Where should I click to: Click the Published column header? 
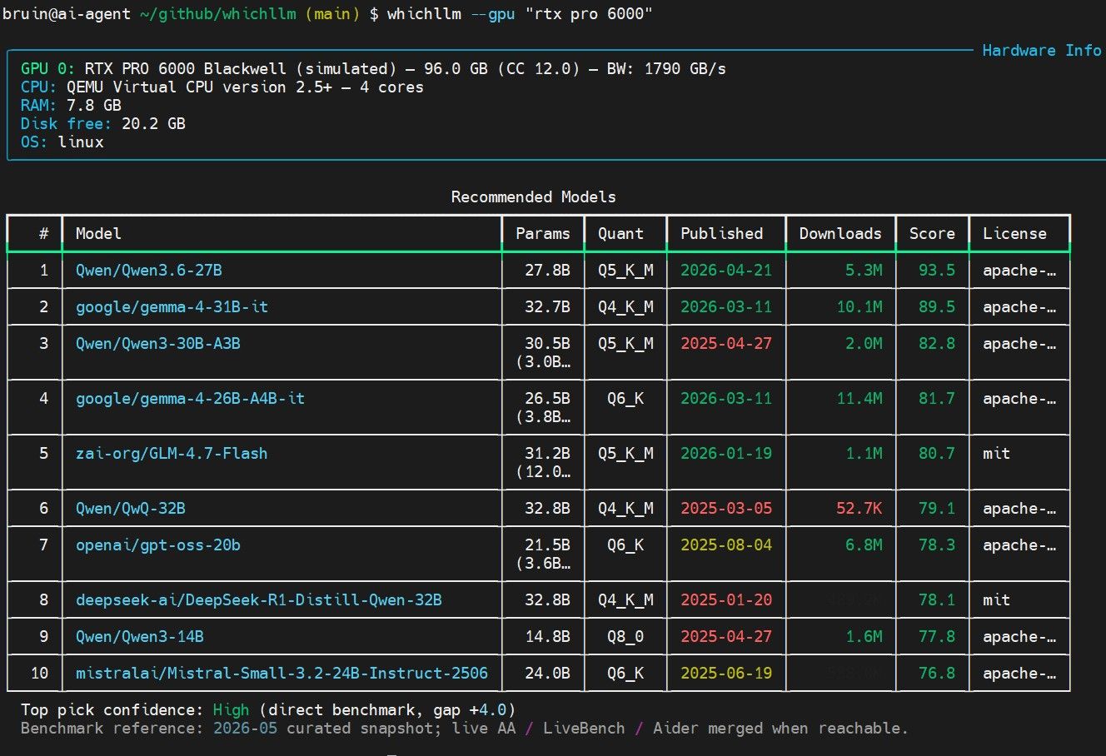(721, 234)
